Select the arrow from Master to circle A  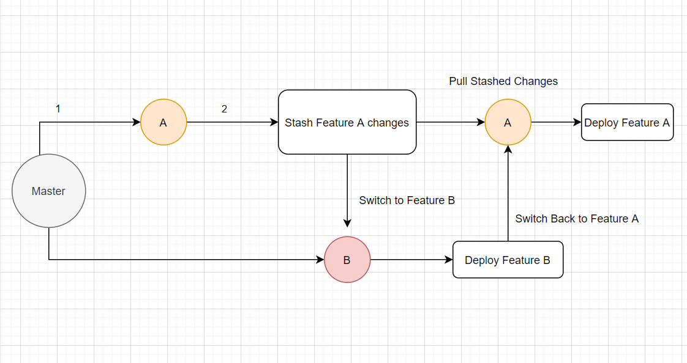92,122
